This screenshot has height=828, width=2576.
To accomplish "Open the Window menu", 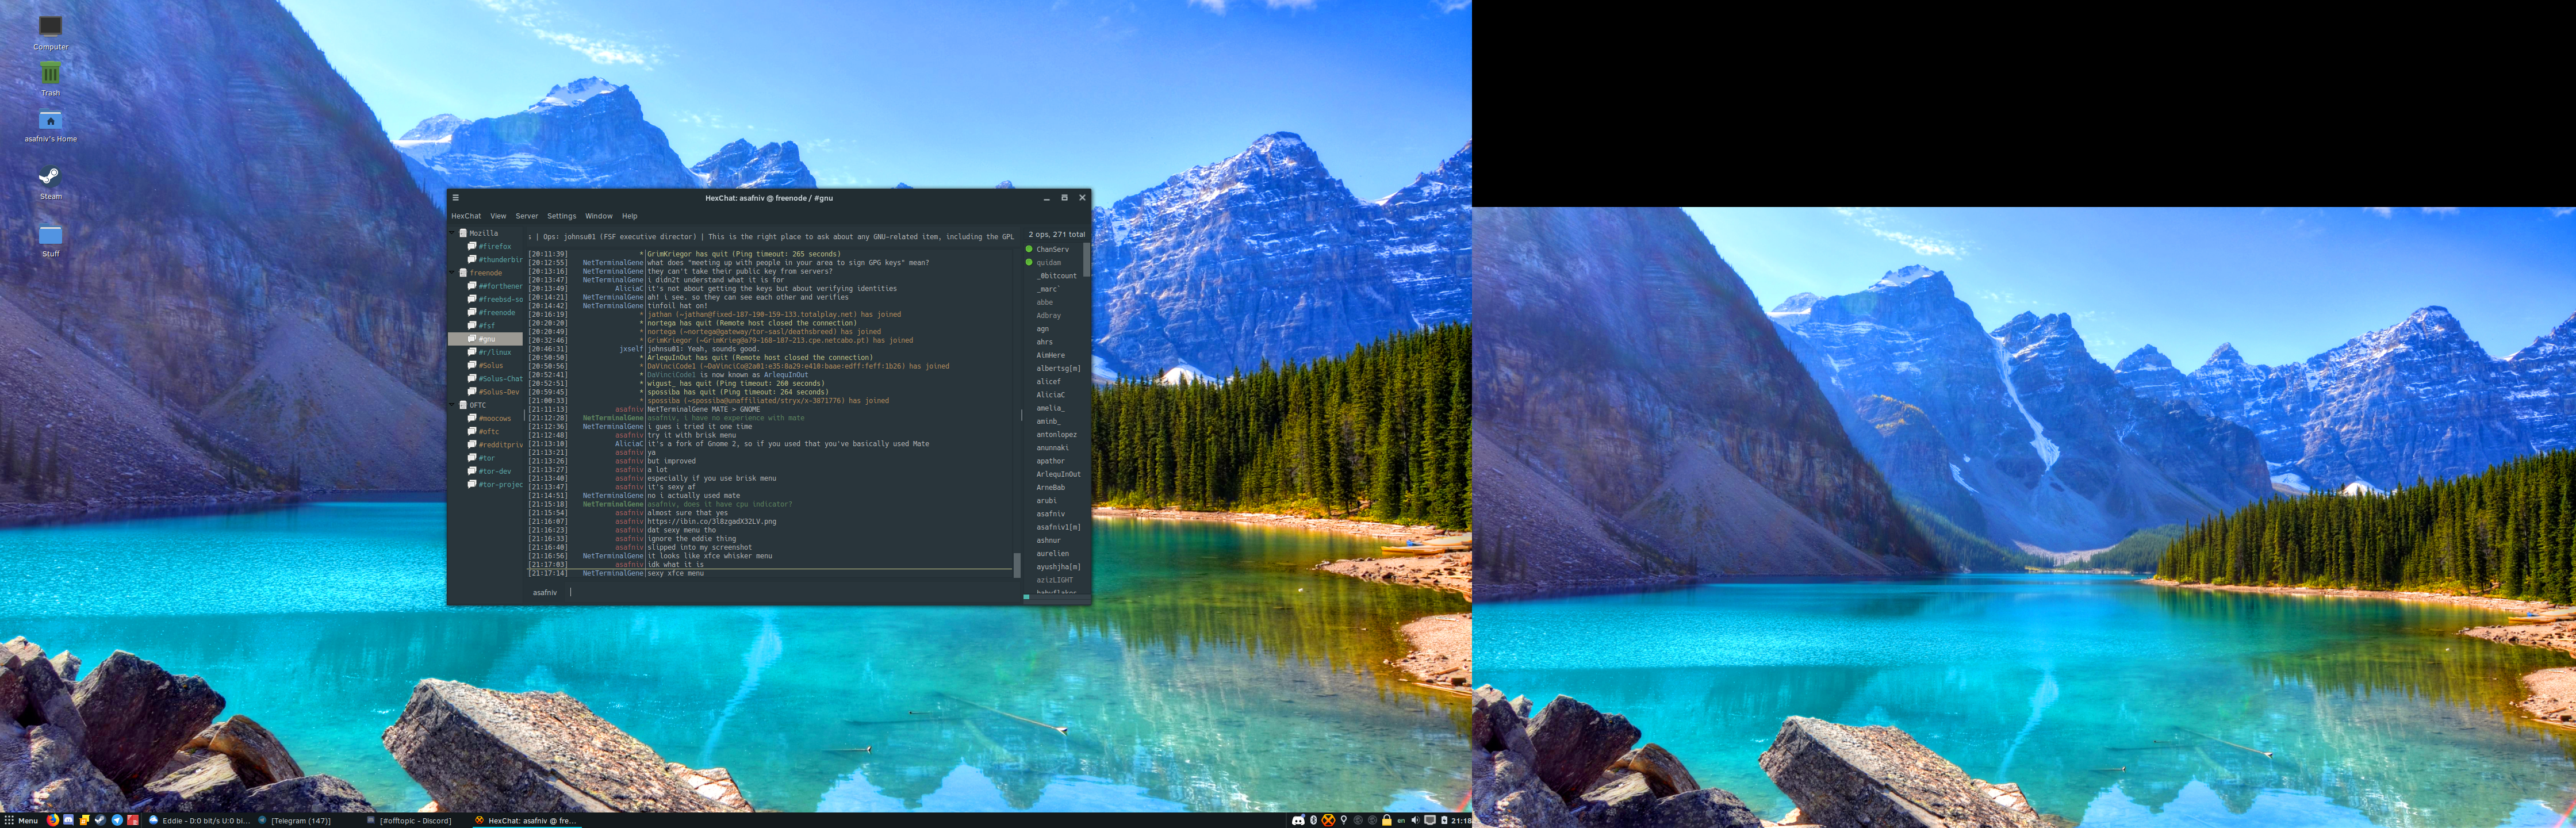I will point(599,216).
